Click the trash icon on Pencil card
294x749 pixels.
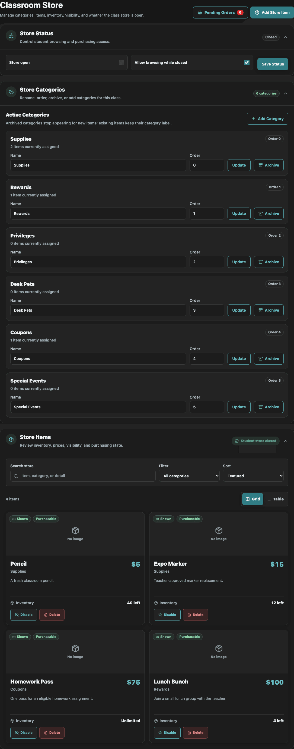click(46, 615)
